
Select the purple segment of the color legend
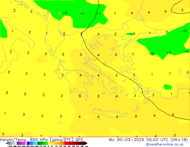20,143
